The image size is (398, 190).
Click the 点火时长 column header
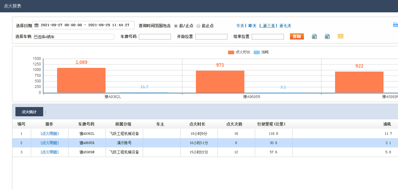coord(197,124)
